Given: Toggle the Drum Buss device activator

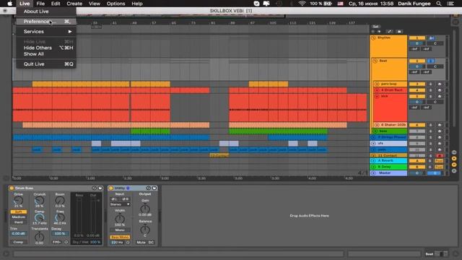Looking at the screenshot, I should [12, 188].
